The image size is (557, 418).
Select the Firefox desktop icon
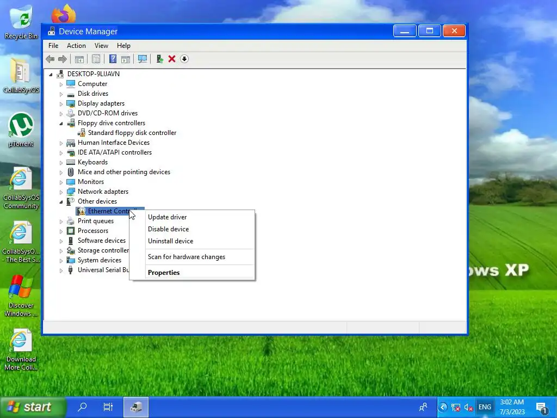point(64,14)
